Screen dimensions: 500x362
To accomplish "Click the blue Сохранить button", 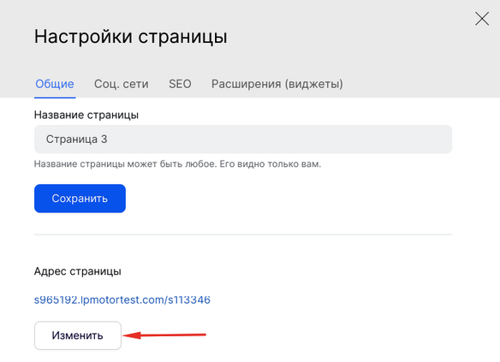I will click(80, 199).
